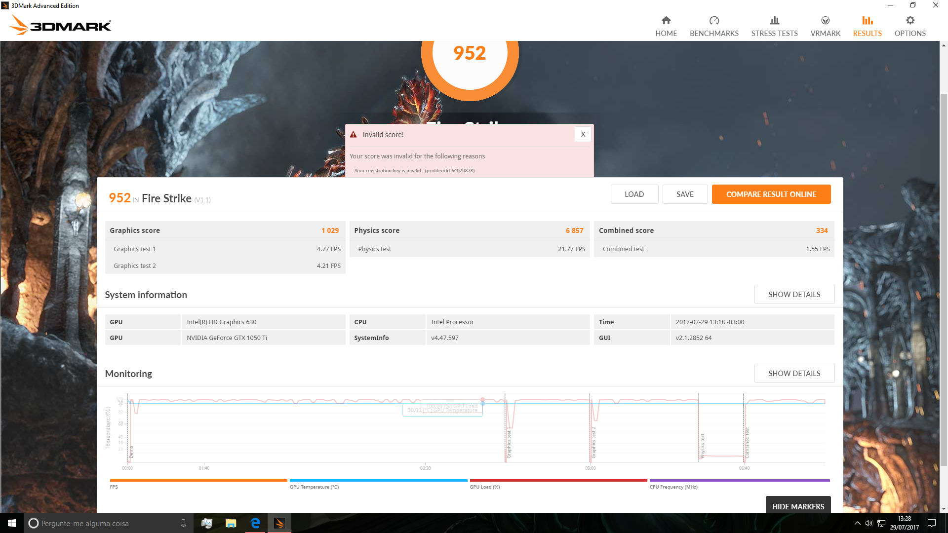948x533 pixels.
Task: Show details for Monitoring
Action: [794, 374]
